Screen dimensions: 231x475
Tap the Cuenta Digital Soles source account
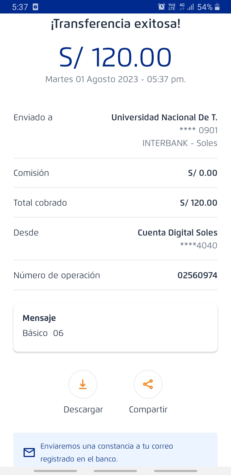pyautogui.click(x=177, y=233)
